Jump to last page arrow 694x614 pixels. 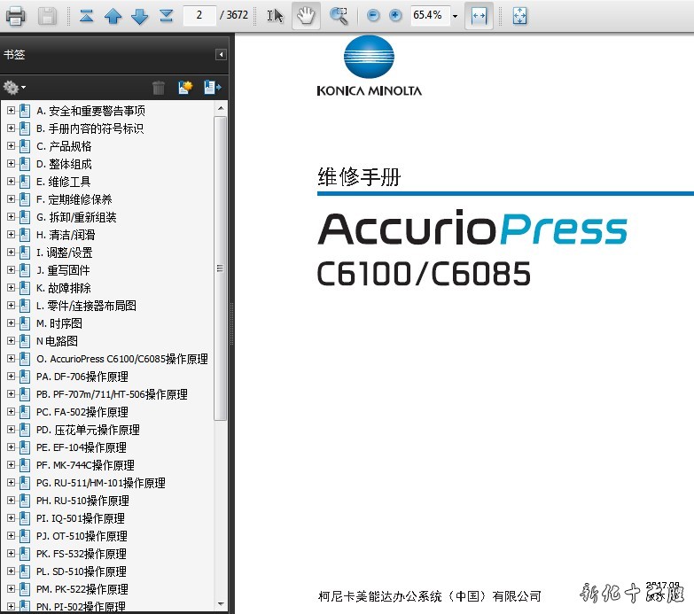pyautogui.click(x=166, y=15)
